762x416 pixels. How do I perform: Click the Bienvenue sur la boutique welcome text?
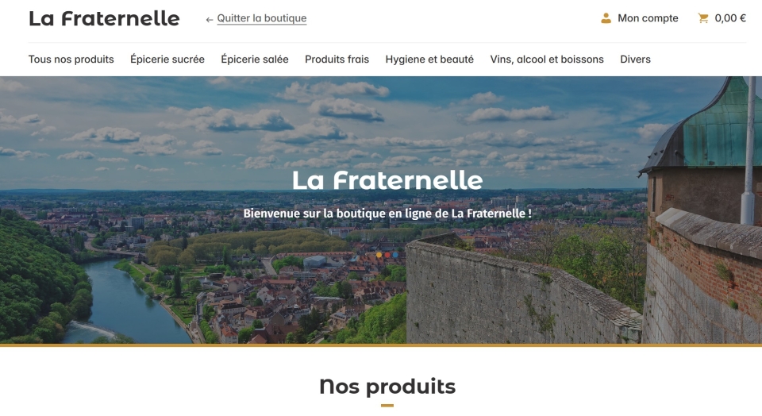[387, 214]
